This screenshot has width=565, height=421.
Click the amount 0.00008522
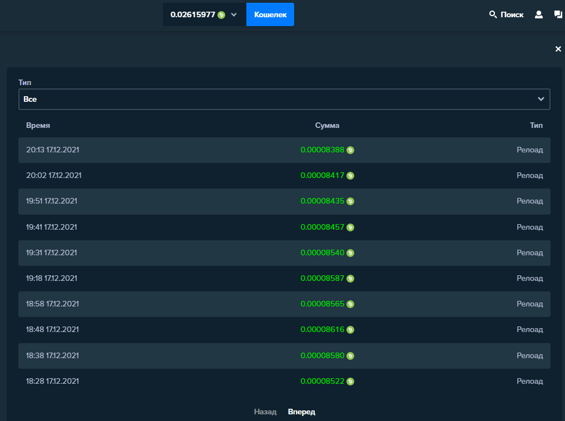(323, 381)
